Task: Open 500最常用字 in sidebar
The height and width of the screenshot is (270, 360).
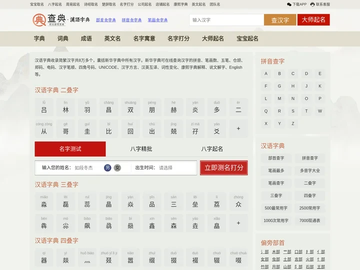Action: [x=276, y=208]
